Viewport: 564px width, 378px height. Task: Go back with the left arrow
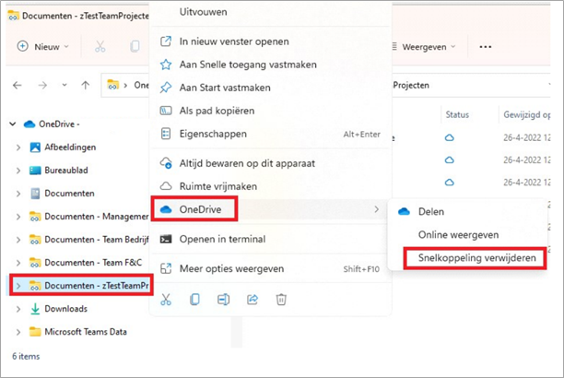pos(18,86)
